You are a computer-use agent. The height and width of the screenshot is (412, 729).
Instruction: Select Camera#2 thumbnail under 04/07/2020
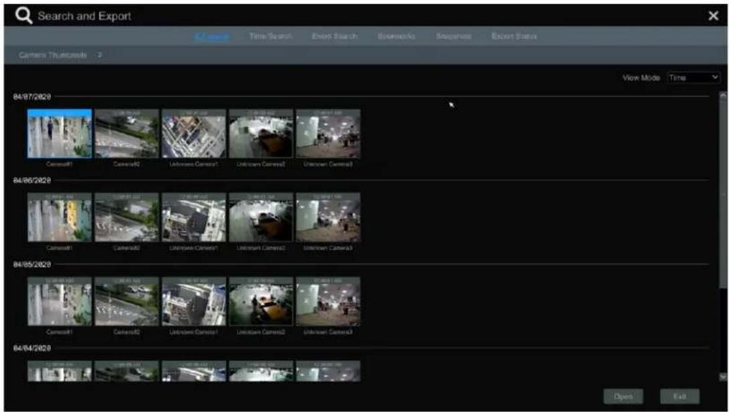127,134
